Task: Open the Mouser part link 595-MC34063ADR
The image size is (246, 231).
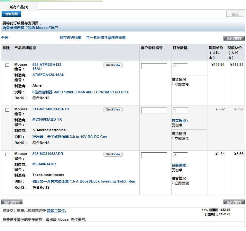Action: click(48, 154)
